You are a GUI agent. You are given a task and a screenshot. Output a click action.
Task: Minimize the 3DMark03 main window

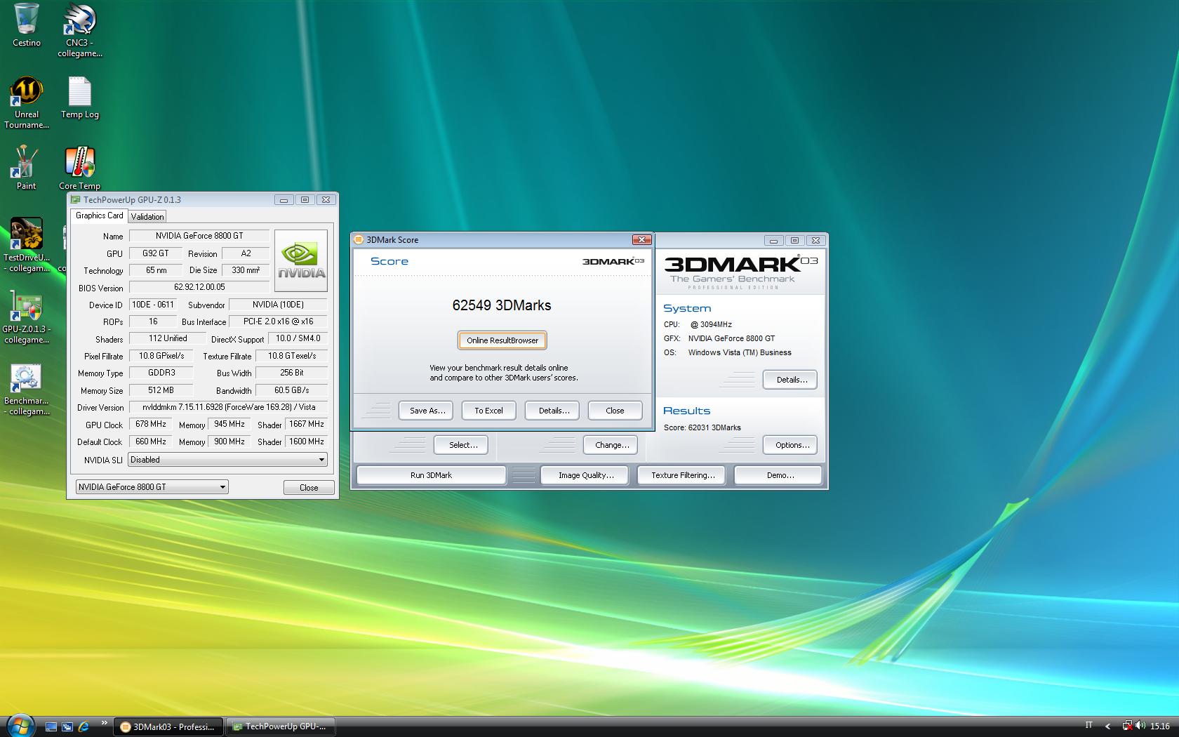coord(773,240)
